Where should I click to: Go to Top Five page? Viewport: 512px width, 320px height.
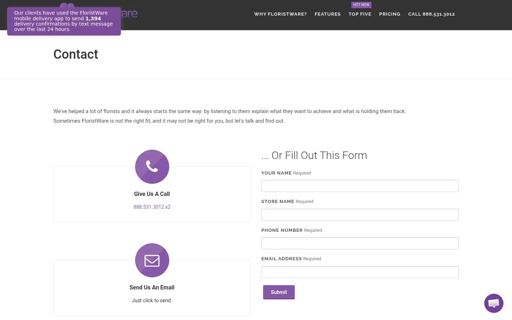click(x=360, y=14)
